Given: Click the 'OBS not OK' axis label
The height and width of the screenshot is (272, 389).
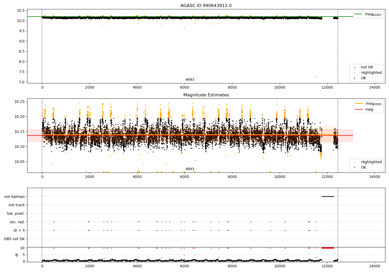Looking at the screenshot, I should click(x=14, y=239).
